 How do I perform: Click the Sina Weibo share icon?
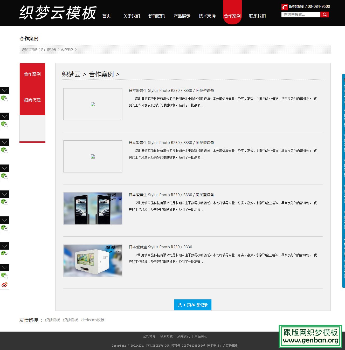[5, 285]
